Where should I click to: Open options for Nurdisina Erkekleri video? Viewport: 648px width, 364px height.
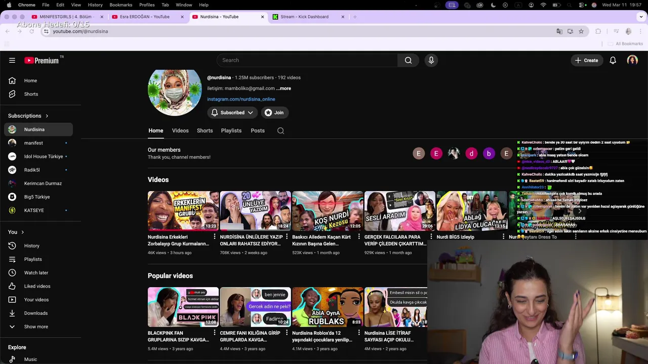214,237
